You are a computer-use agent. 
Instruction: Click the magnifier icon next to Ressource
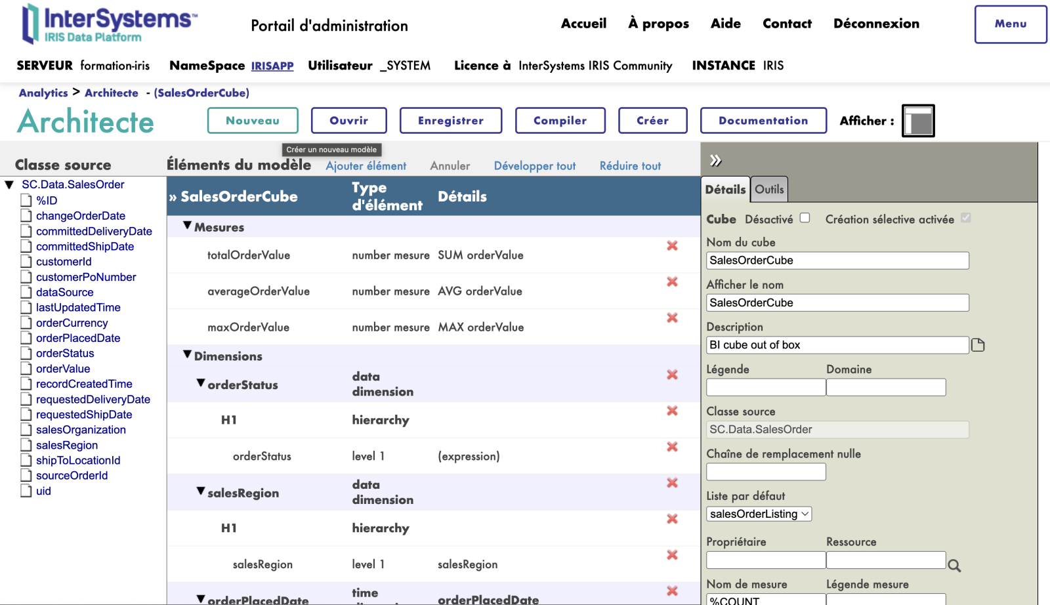[x=954, y=566]
